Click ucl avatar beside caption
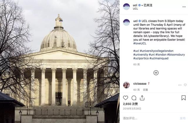Viewport: 188px width, 123px height. (x=126, y=22)
